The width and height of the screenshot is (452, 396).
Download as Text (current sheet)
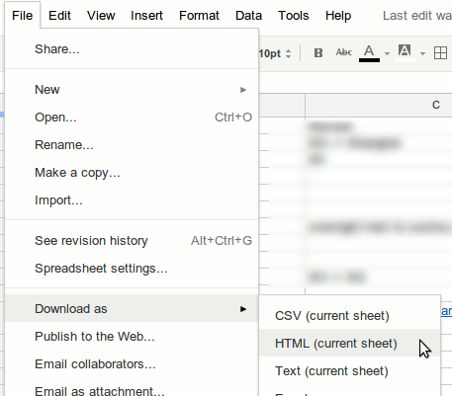350,371
